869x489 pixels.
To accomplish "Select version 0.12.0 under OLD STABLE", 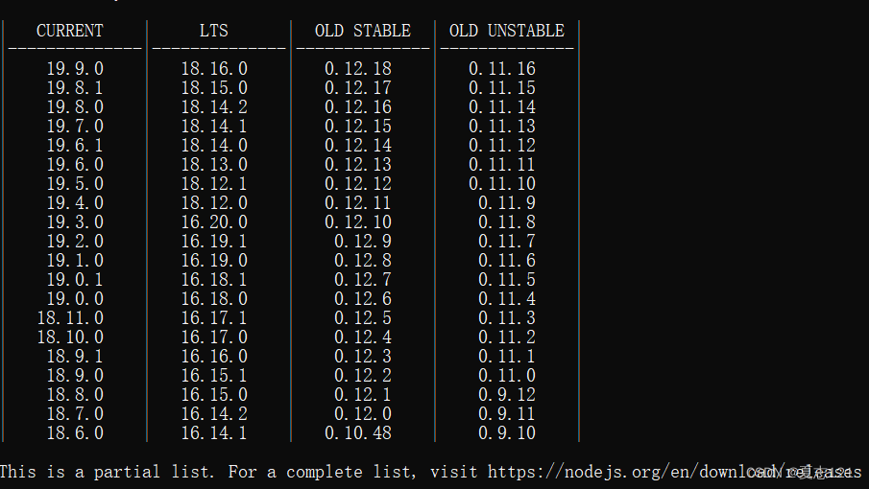I will pyautogui.click(x=362, y=414).
